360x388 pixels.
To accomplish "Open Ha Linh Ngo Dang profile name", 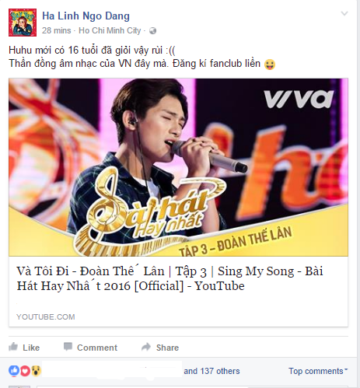I will [86, 16].
